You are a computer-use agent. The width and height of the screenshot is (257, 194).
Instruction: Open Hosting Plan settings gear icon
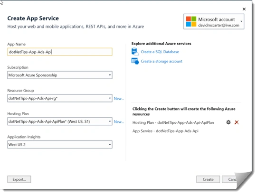[228, 122]
